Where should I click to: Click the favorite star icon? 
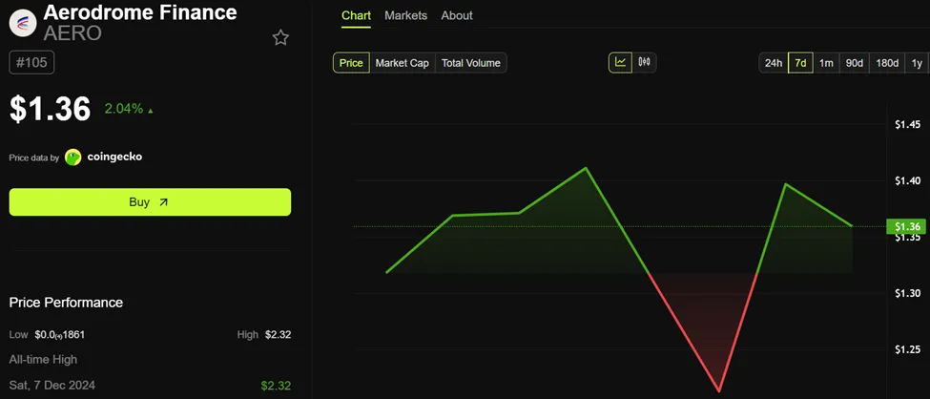click(x=280, y=38)
